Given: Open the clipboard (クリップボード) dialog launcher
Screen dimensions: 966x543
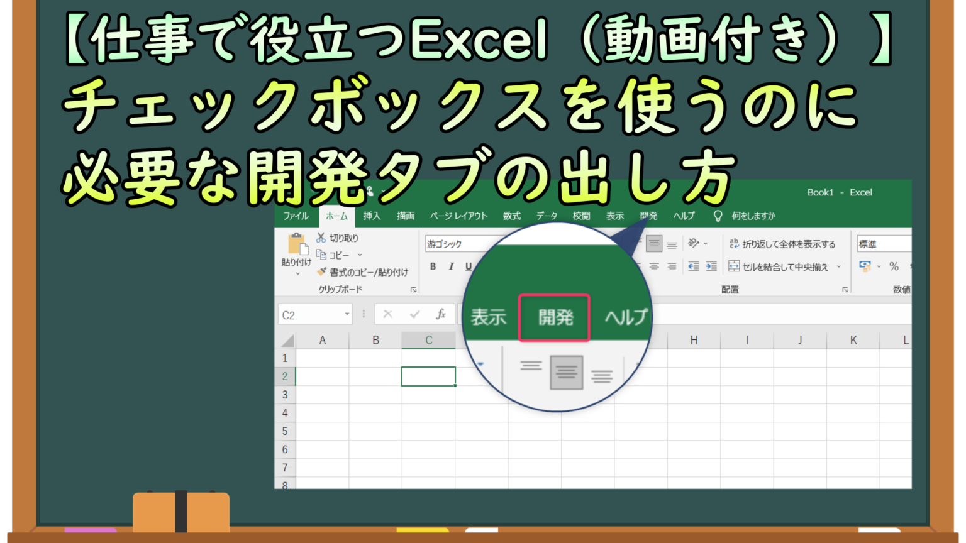Looking at the screenshot, I should pos(413,290).
